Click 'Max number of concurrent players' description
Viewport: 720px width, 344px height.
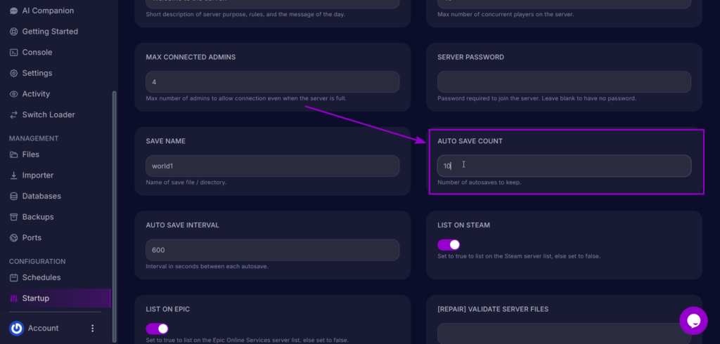tap(506, 14)
